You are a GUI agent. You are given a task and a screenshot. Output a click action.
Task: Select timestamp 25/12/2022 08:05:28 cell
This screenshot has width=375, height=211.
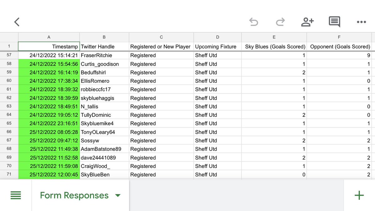click(49, 132)
